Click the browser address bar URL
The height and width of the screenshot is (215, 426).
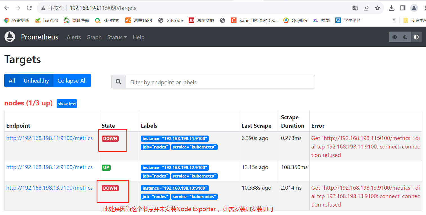103,8
